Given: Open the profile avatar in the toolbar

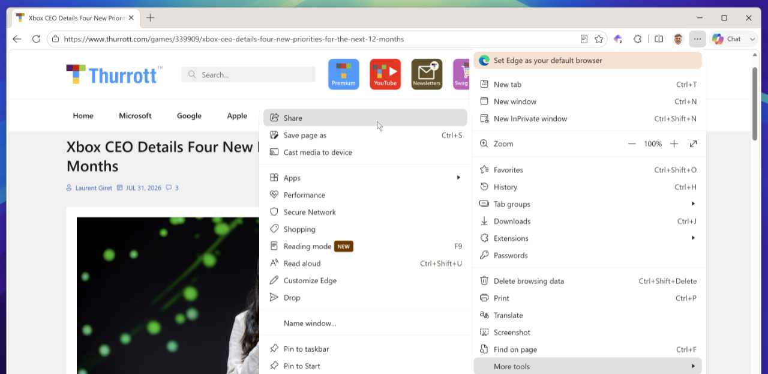Looking at the screenshot, I should pyautogui.click(x=678, y=39).
